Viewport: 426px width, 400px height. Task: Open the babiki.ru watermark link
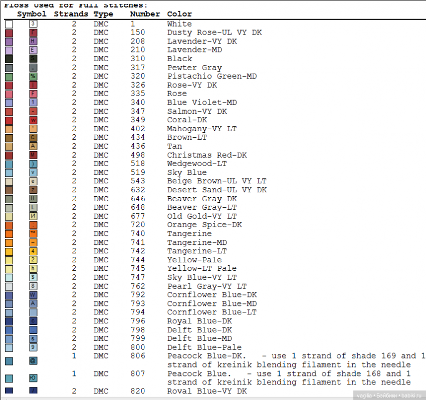coord(411,395)
